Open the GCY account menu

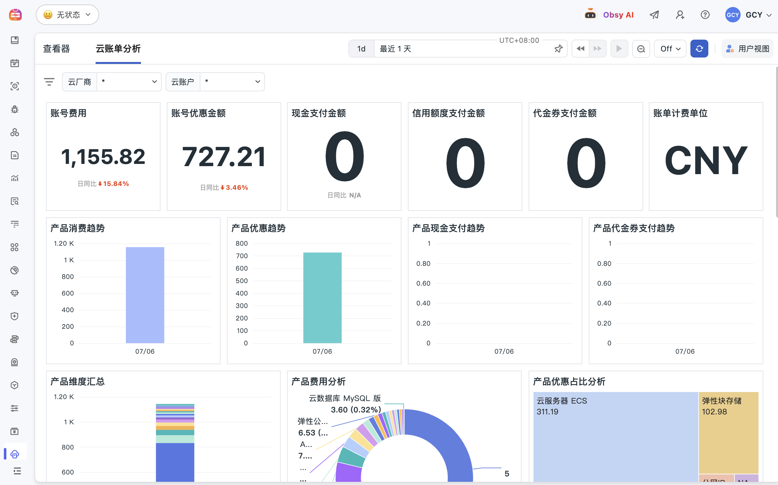click(x=748, y=15)
